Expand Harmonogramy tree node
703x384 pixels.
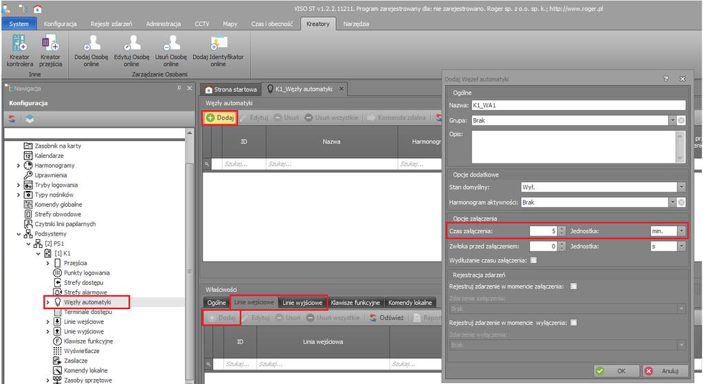click(19, 166)
